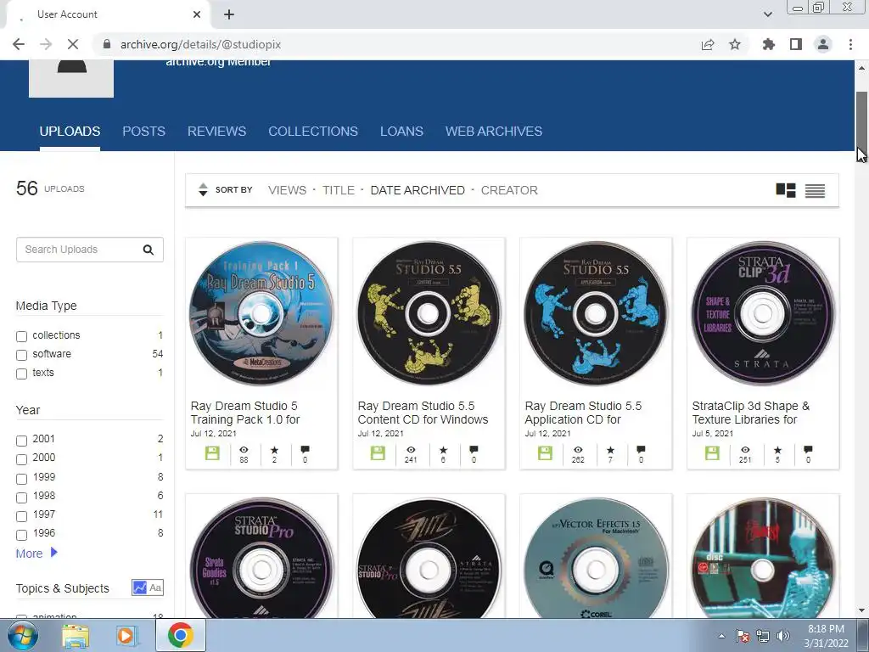This screenshot has width=869, height=652.
Task: Open the Chrome three-dot menu
Action: 850,44
